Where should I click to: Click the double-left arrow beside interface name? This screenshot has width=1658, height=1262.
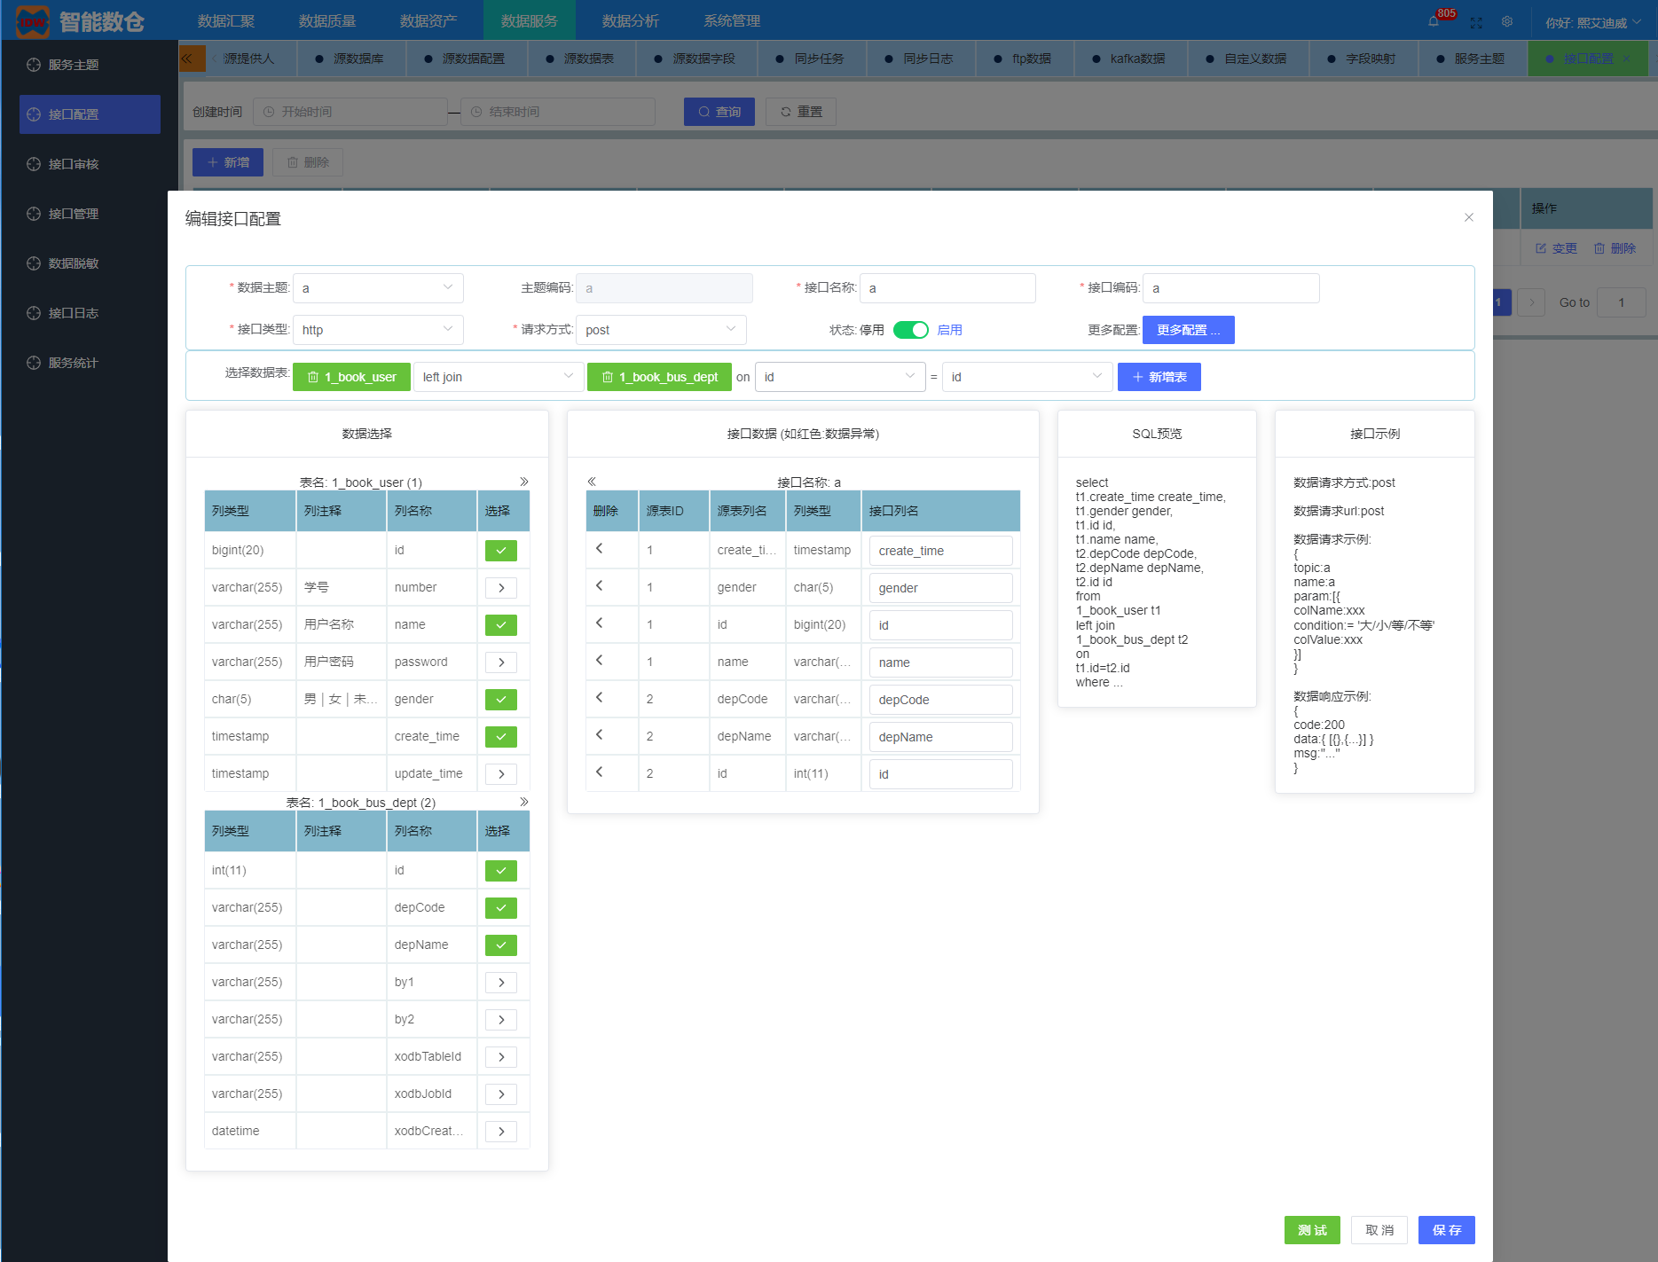(x=592, y=482)
